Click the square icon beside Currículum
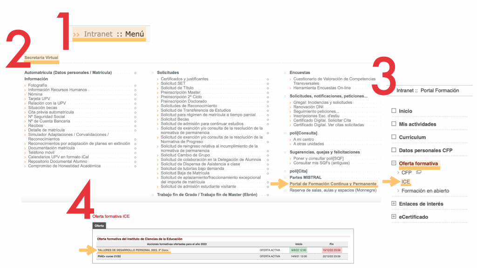The width and height of the screenshot is (477, 268). coord(394,137)
